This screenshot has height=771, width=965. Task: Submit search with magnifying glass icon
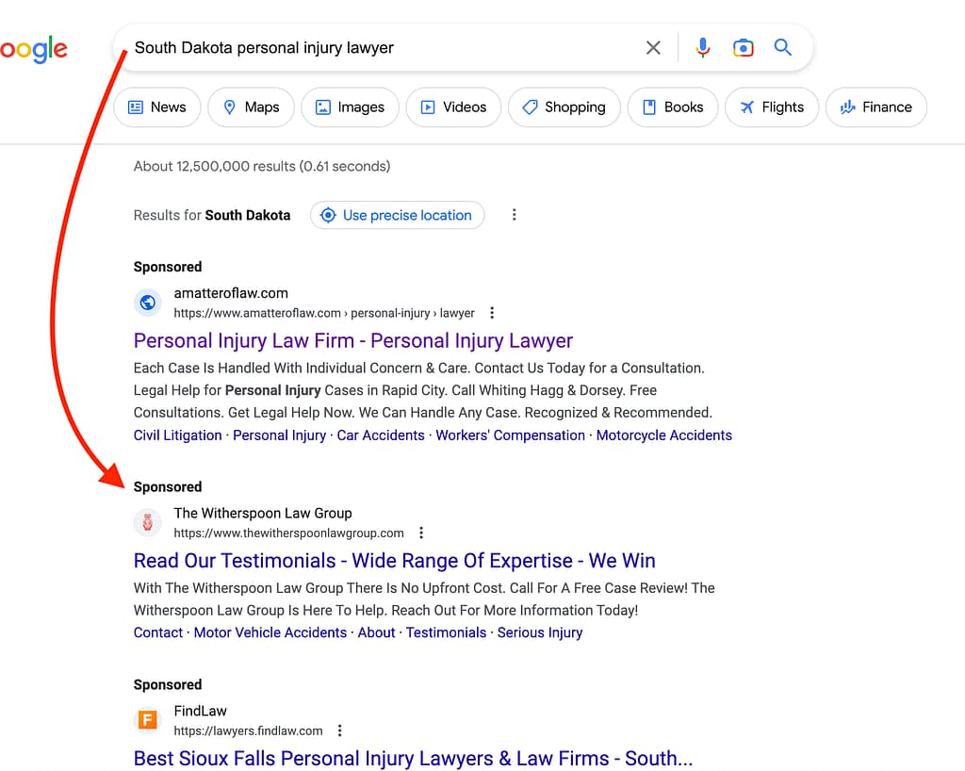point(782,47)
